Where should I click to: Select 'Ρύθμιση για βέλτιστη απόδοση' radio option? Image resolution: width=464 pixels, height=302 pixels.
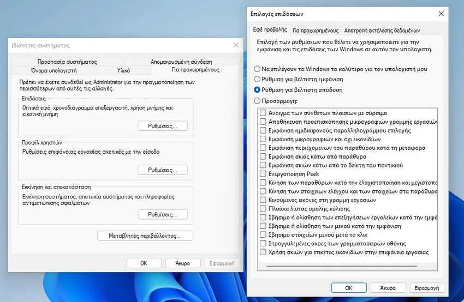pos(257,90)
